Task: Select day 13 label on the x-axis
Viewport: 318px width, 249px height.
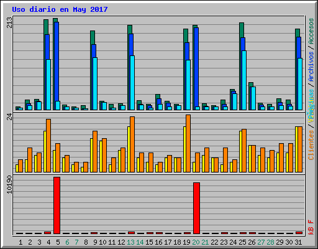Action: [x=130, y=242]
